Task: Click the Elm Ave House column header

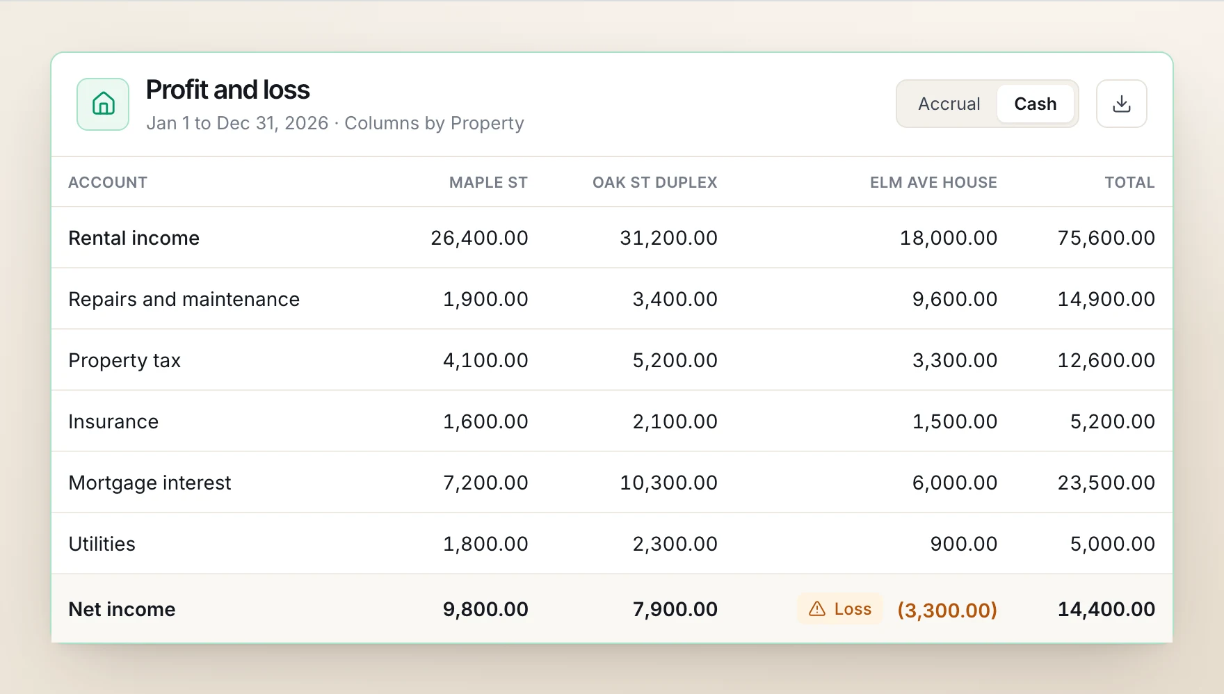Action: click(x=933, y=182)
